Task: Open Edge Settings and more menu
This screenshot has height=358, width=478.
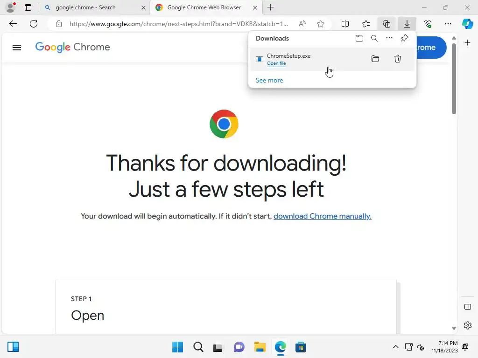Action: [448, 24]
